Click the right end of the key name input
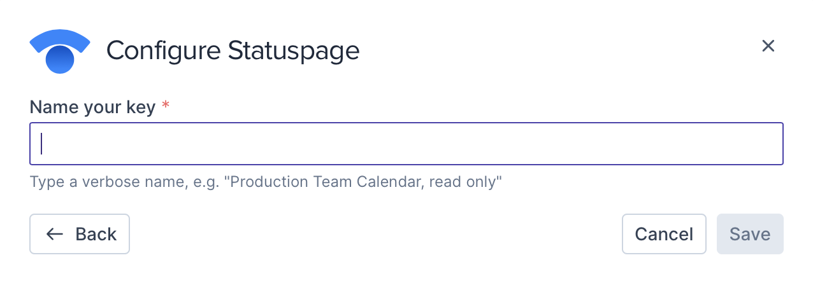 coord(765,144)
